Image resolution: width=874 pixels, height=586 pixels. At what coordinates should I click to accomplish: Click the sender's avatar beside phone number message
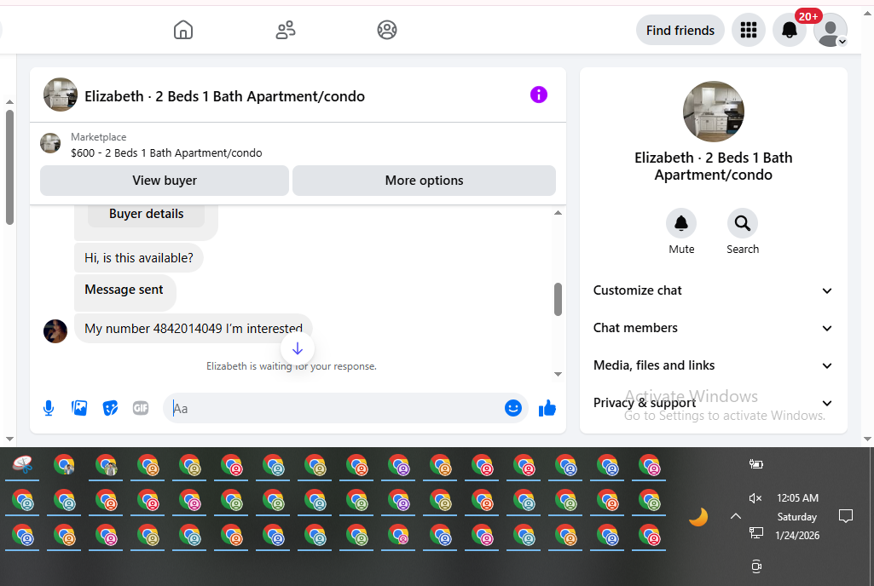[55, 330]
